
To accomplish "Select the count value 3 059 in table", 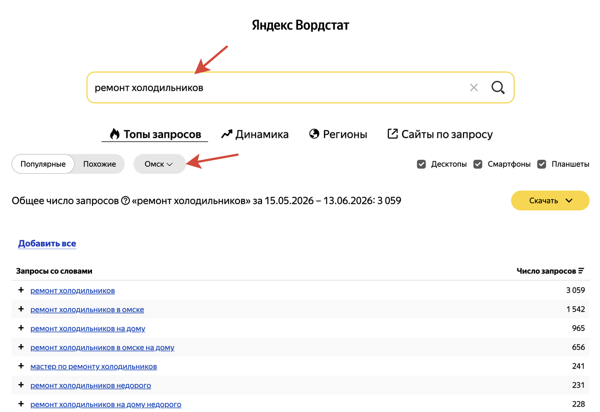I will click(x=575, y=291).
